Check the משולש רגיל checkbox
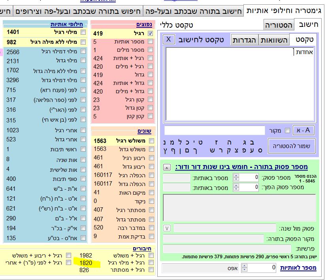This screenshot has height=280, width=326. (x=150, y=141)
